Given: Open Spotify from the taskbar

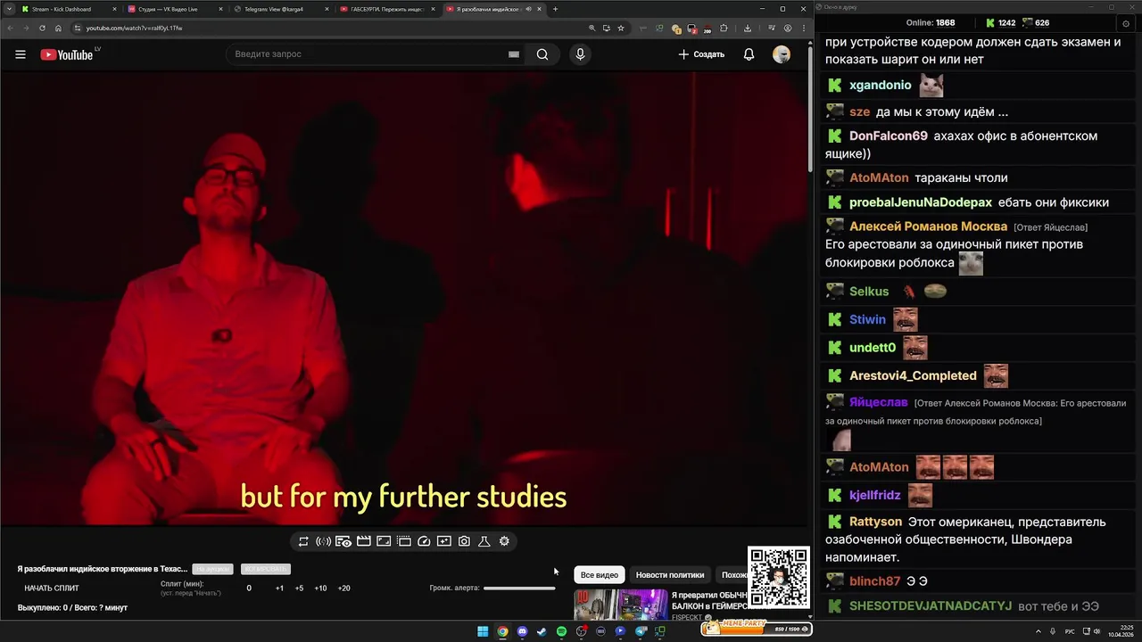Looking at the screenshot, I should [561, 631].
